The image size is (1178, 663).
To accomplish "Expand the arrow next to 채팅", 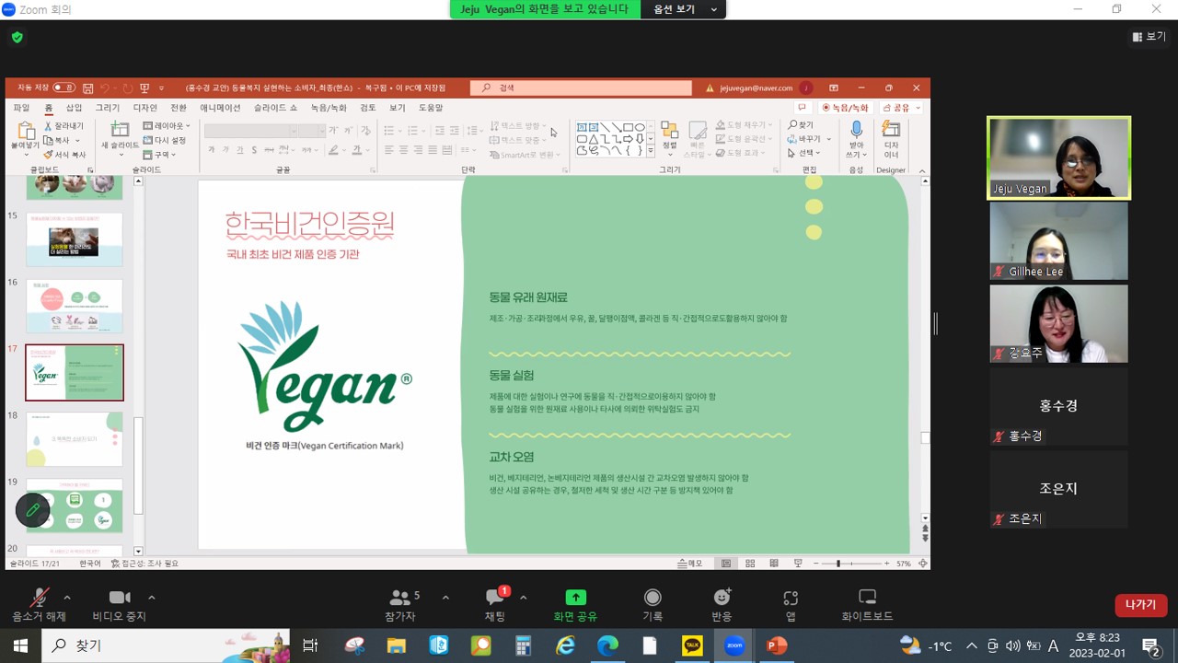I will tap(524, 598).
